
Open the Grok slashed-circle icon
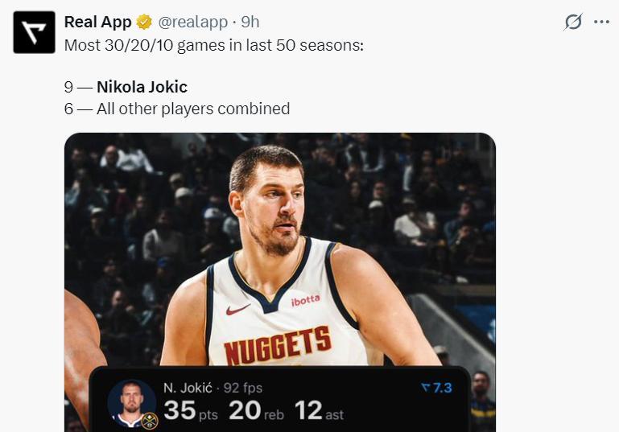pos(572,22)
